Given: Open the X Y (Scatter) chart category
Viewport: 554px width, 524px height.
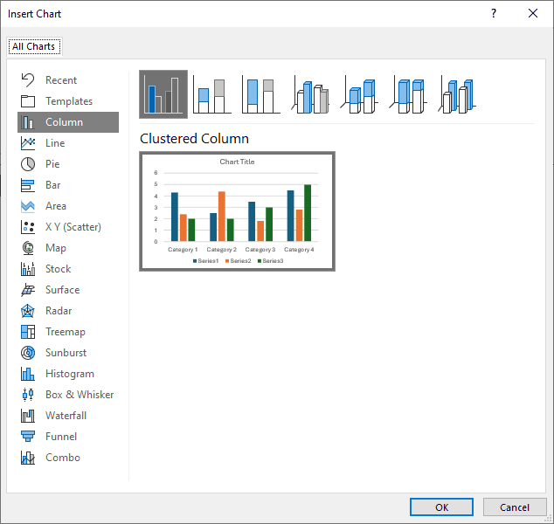Looking at the screenshot, I should point(73,227).
